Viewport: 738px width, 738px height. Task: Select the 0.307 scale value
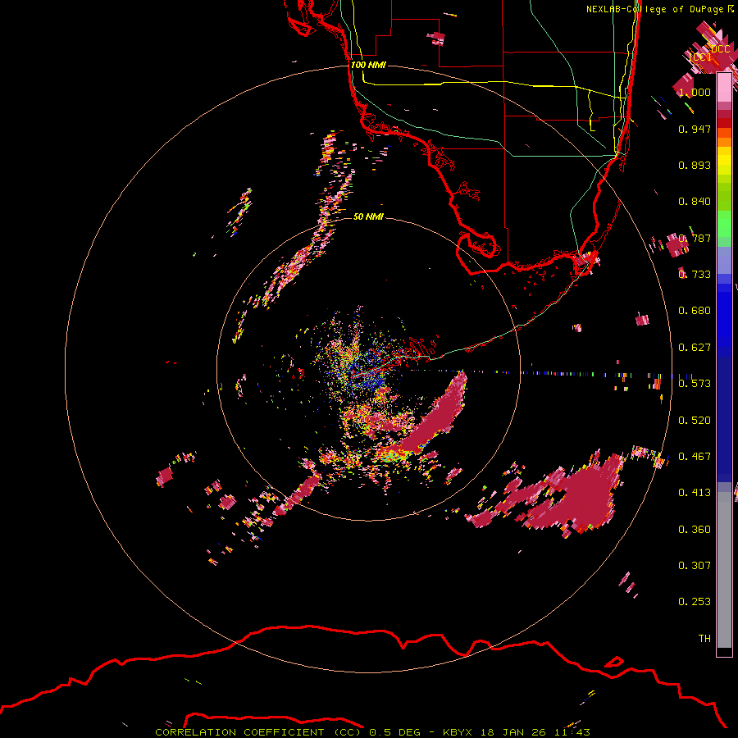pos(695,566)
